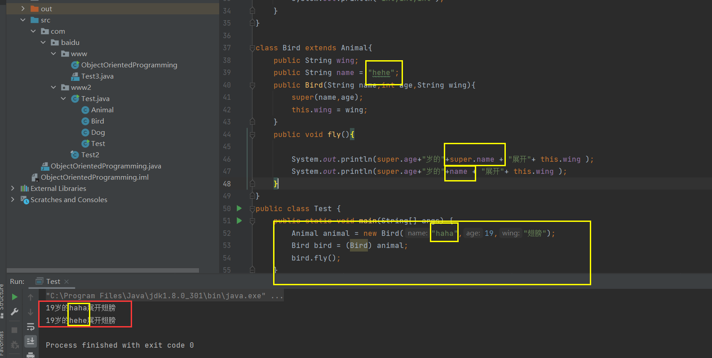Select the www2 package name

coord(81,87)
